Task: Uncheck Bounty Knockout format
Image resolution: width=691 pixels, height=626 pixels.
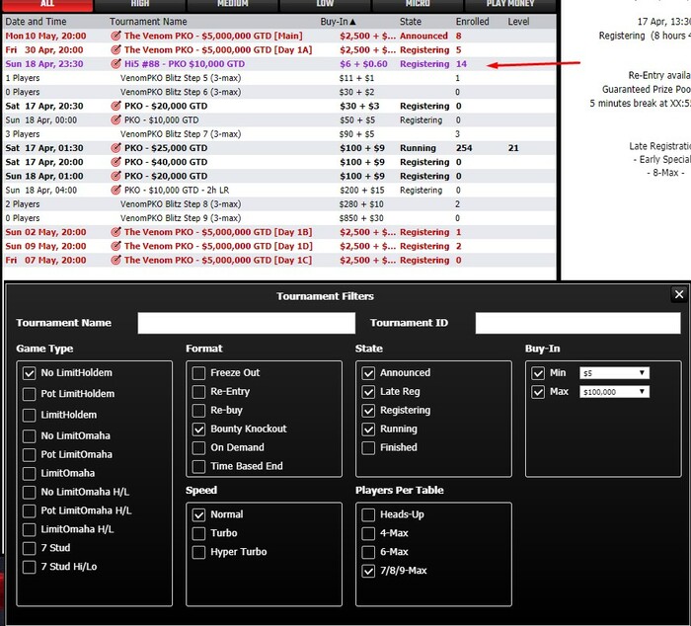Action: pos(198,429)
